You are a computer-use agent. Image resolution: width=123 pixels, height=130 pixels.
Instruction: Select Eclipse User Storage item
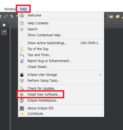(61, 75)
